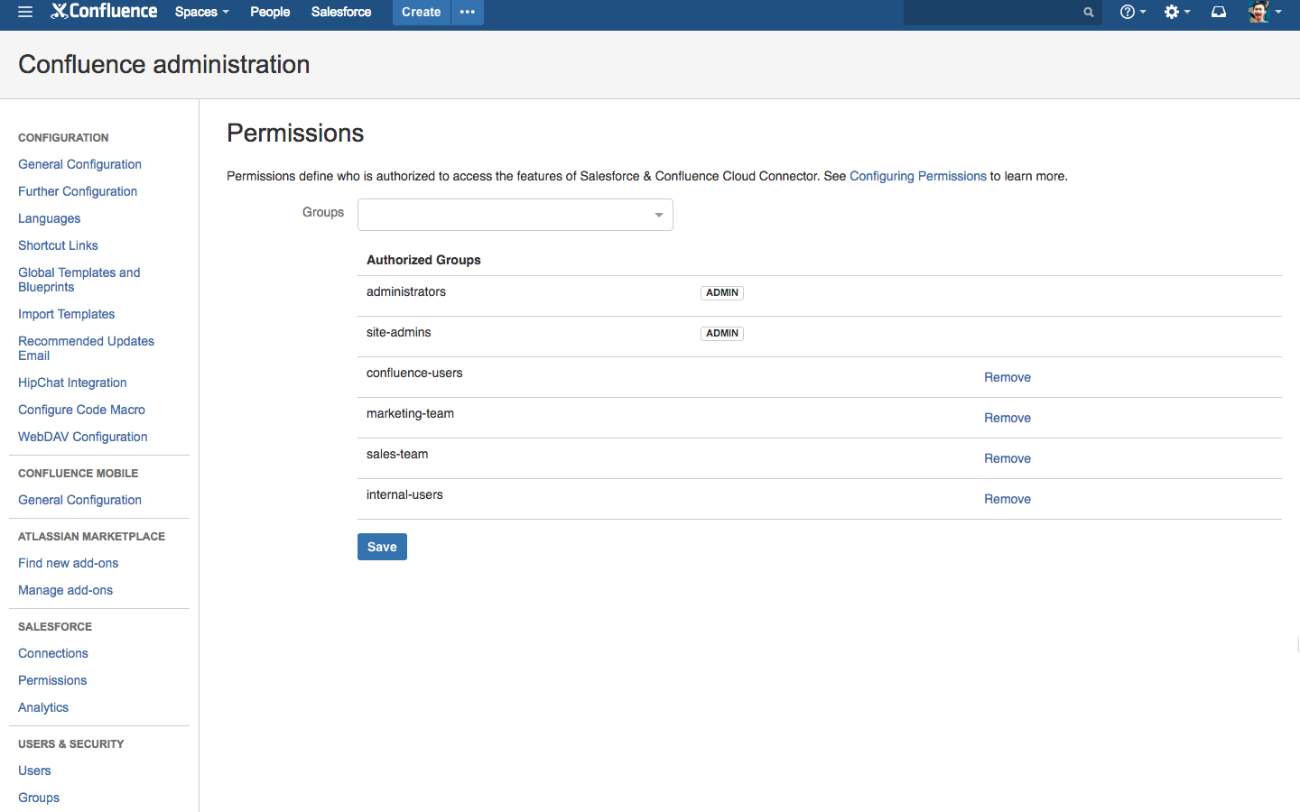Image resolution: width=1300 pixels, height=812 pixels.
Task: Click the ADMIN badge for site-admins
Action: tap(722, 333)
